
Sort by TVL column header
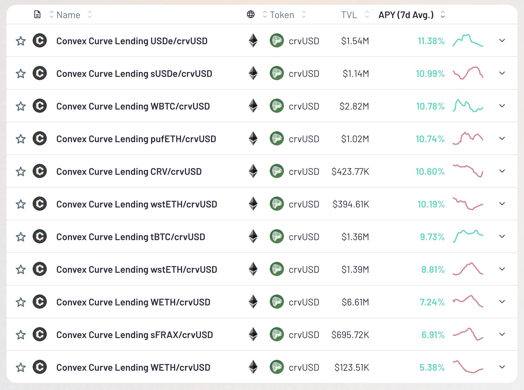coord(349,15)
